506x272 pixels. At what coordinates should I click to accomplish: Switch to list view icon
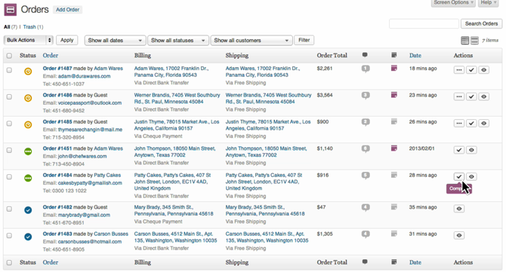point(464,40)
